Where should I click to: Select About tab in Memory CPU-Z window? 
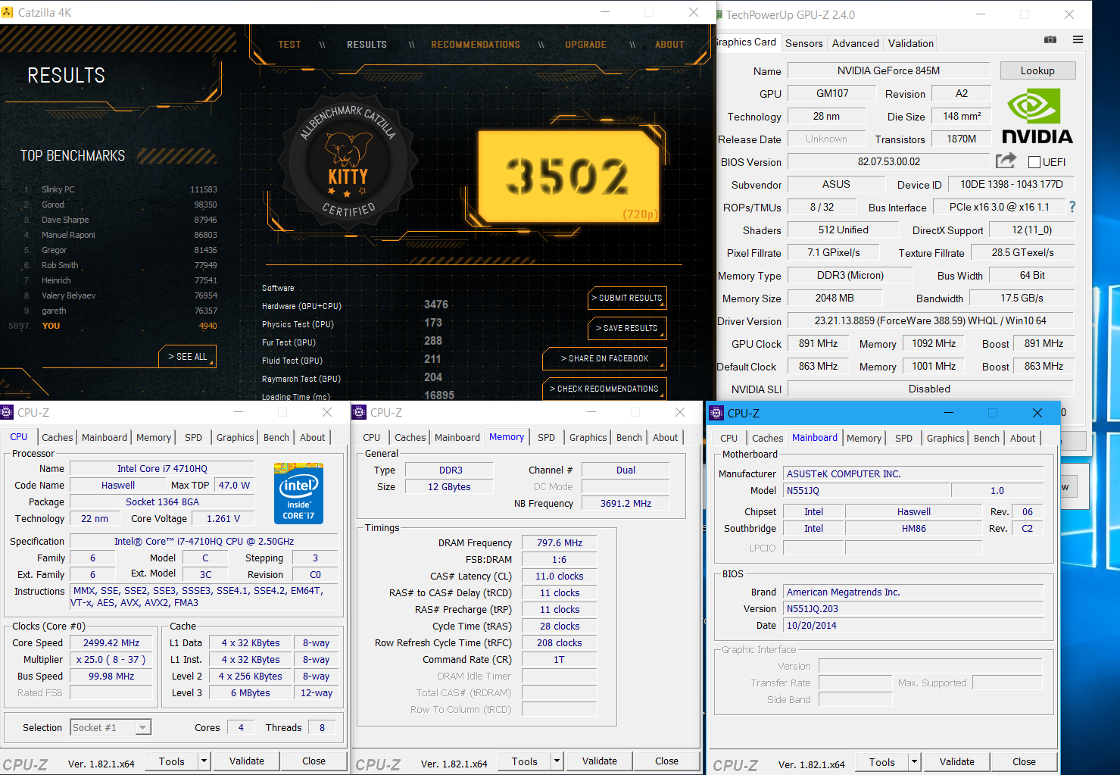click(x=665, y=437)
